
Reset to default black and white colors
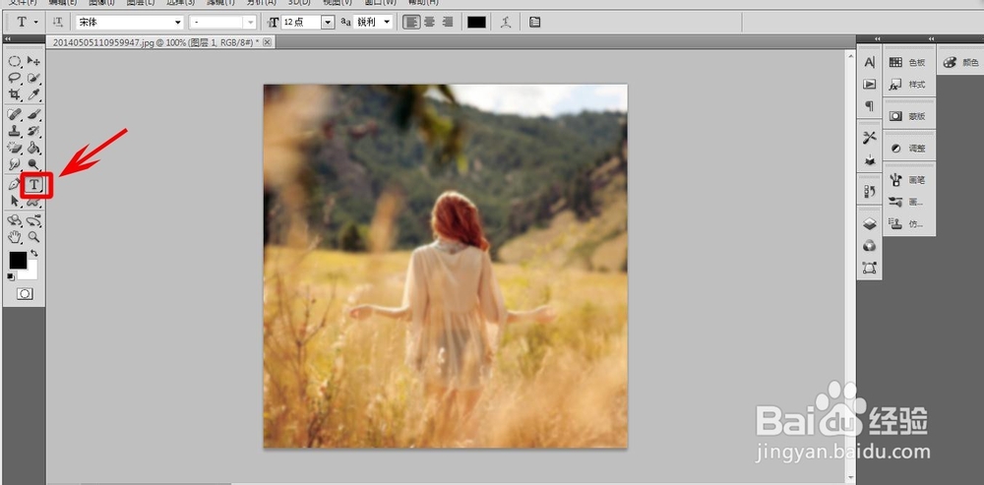11,276
